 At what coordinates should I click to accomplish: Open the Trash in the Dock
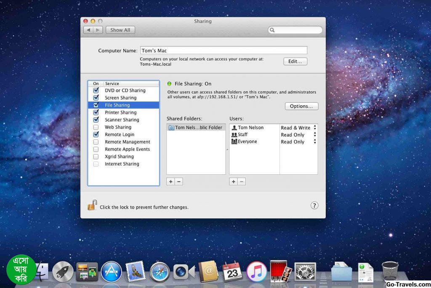390,271
